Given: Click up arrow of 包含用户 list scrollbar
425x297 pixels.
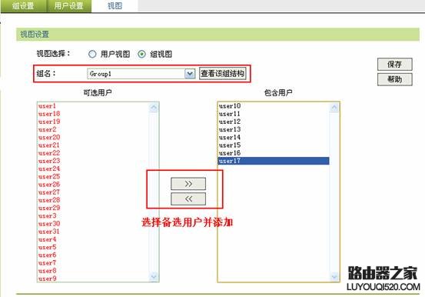Looking at the screenshot, I should click(x=334, y=108).
